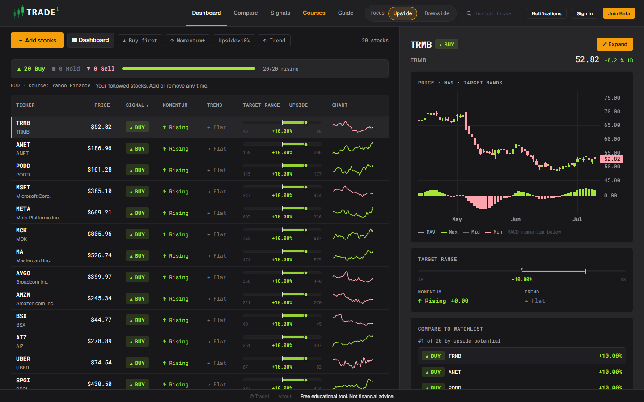Click Rising momentum arrow for AMZN
This screenshot has width=644, height=402.
(x=165, y=299)
